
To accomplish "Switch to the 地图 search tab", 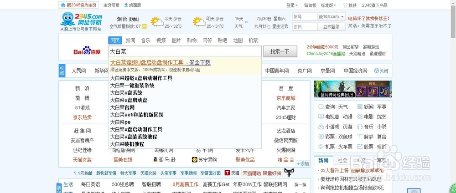I will point(238,41).
